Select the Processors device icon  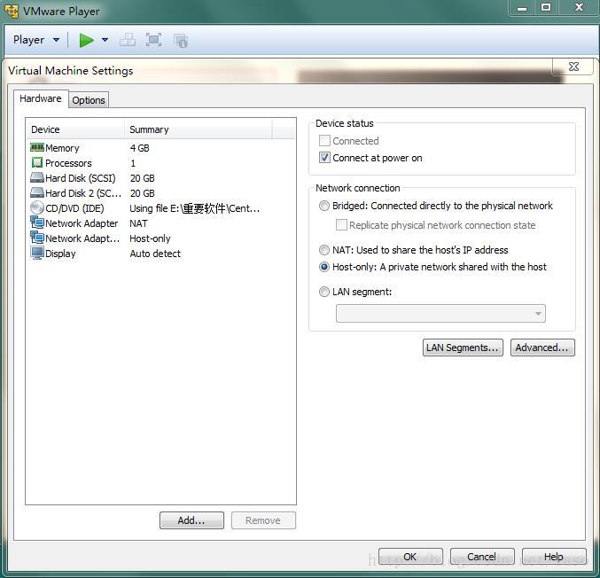click(x=36, y=163)
